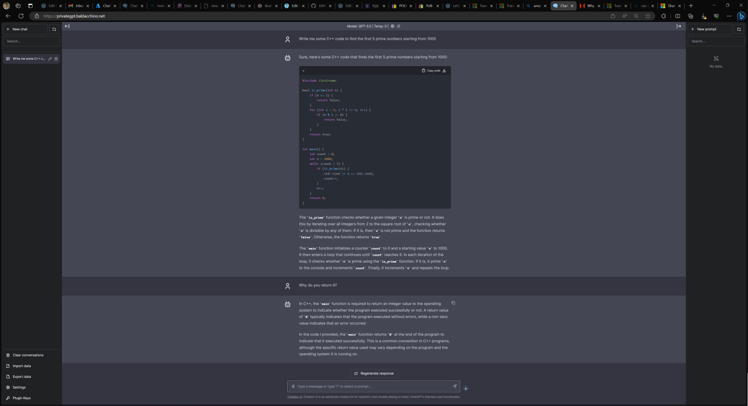Open chat settings gear in the header
Image resolution: width=748 pixels, height=406 pixels.
pos(393,26)
